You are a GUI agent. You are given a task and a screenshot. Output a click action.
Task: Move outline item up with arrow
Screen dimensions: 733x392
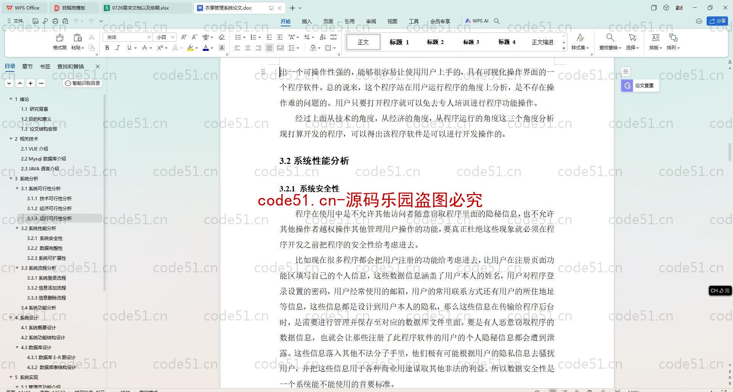coord(20,83)
